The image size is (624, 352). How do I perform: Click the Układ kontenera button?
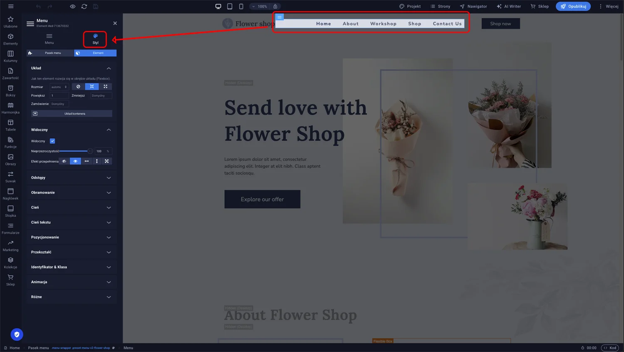point(71,113)
